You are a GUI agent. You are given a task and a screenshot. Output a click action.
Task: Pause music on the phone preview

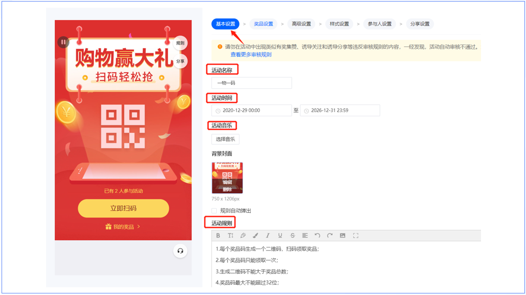63,42
